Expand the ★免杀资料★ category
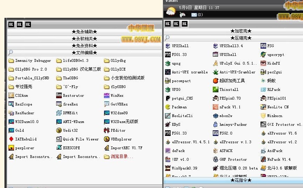The height and width of the screenshot is (188, 303). point(85,46)
